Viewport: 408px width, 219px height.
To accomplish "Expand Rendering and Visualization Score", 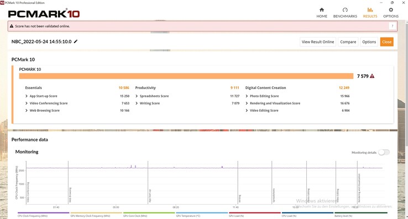I will 247,103.
